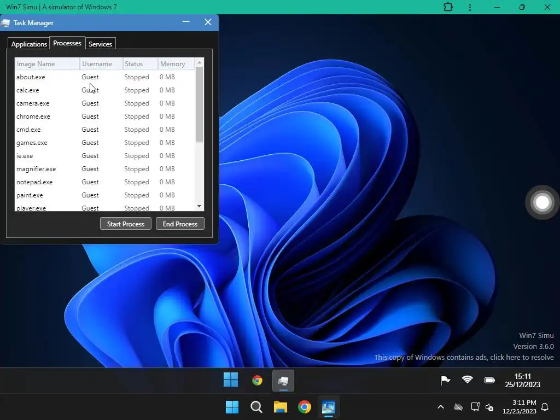Sort by Image Name column header
The image size is (560, 420).
pos(47,64)
